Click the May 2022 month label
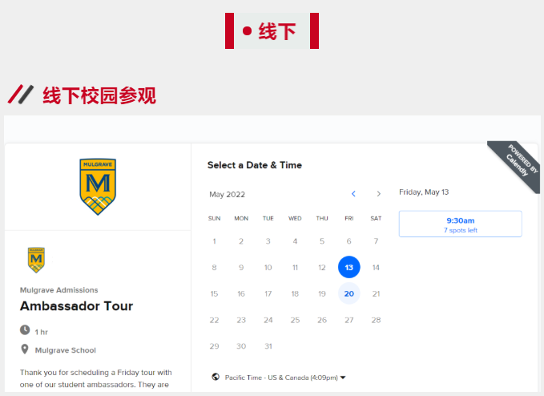 (x=228, y=194)
